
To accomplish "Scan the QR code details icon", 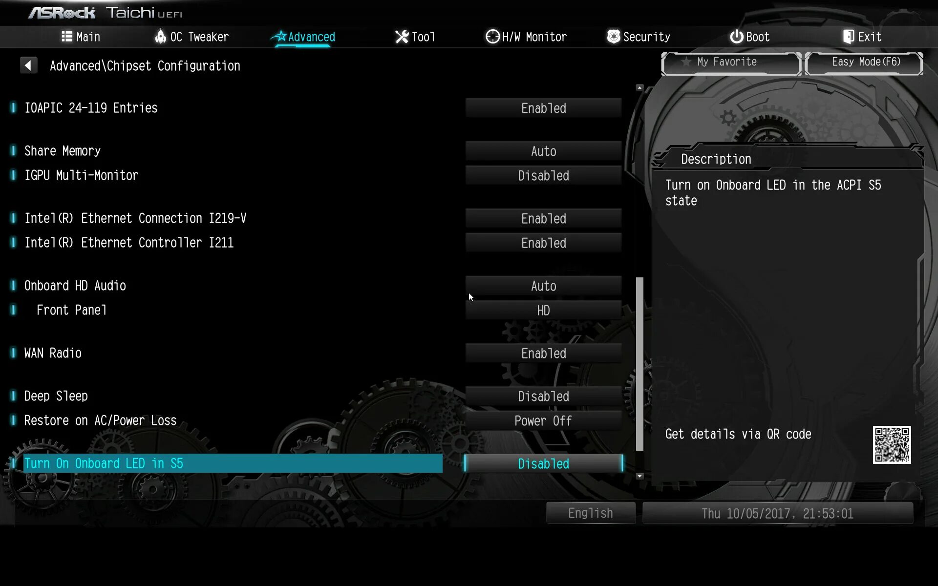I will pos(892,444).
